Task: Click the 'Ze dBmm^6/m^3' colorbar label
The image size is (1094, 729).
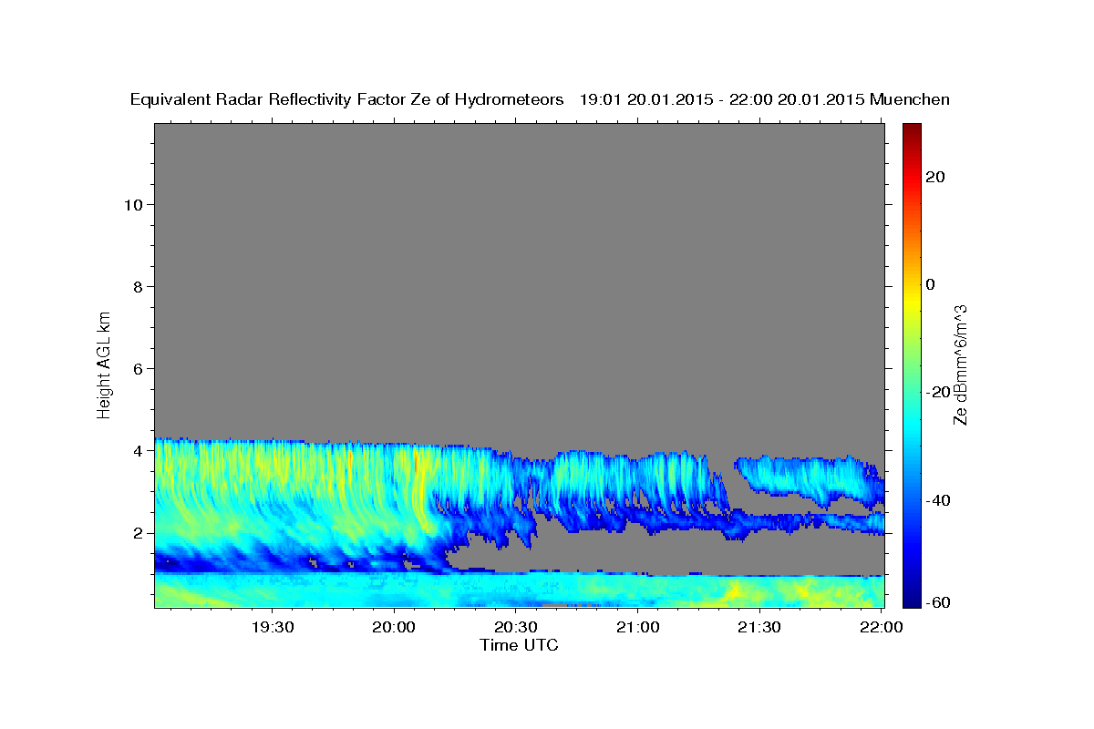Action: click(x=960, y=364)
